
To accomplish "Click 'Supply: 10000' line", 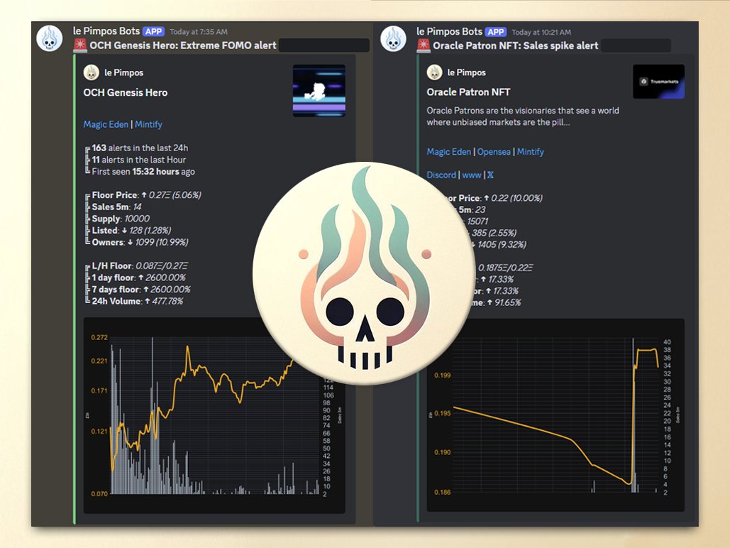I will [121, 219].
